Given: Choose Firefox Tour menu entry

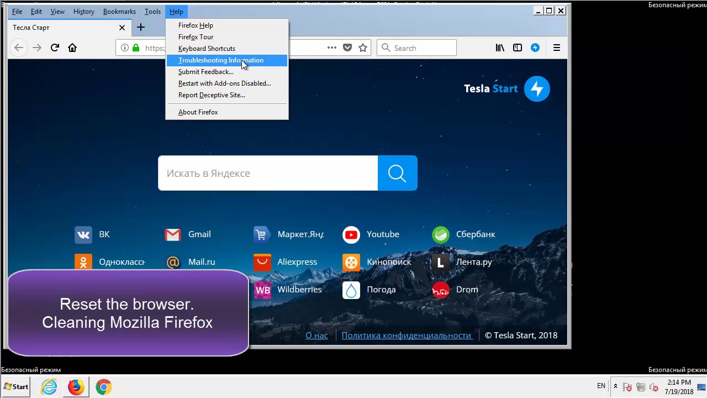Looking at the screenshot, I should pyautogui.click(x=227, y=37).
